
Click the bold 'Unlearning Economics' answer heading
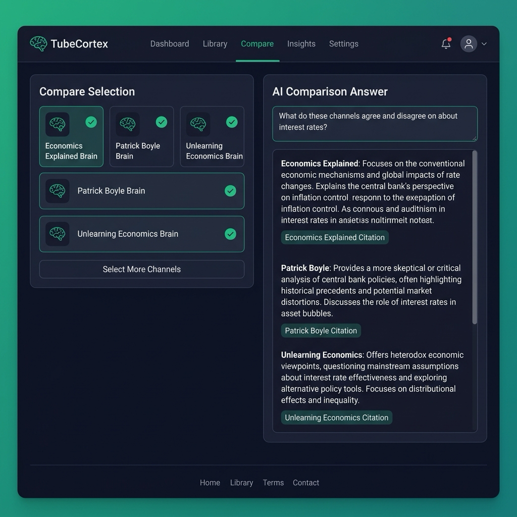pos(322,355)
